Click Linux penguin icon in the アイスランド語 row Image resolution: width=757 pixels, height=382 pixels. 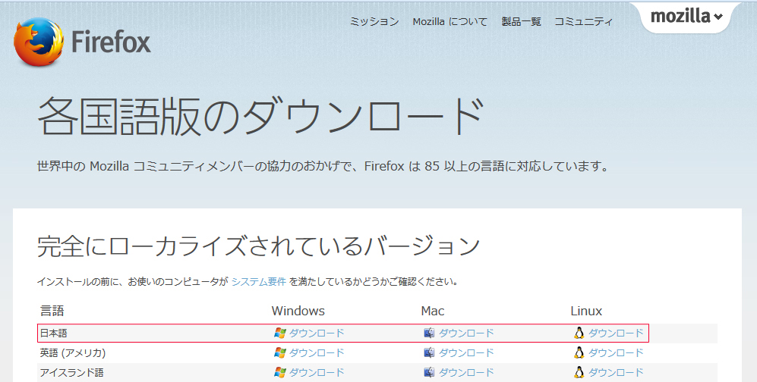(579, 372)
